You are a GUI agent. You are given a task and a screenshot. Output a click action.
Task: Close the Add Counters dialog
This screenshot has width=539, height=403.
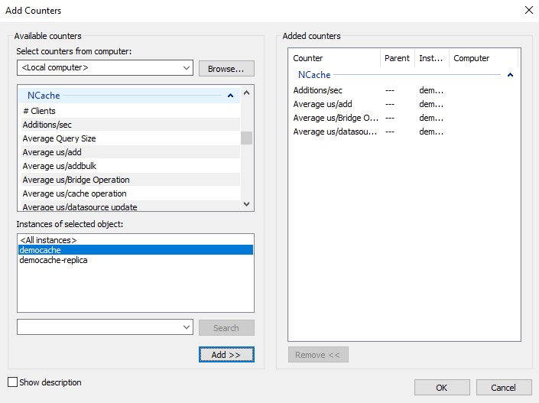point(529,10)
